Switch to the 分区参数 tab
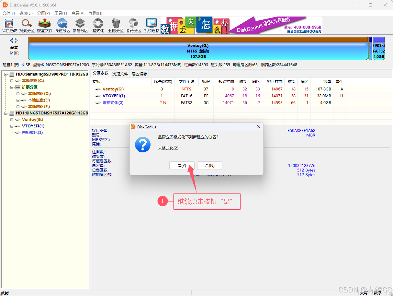Screen dimensions: 393x296 pos(101,73)
